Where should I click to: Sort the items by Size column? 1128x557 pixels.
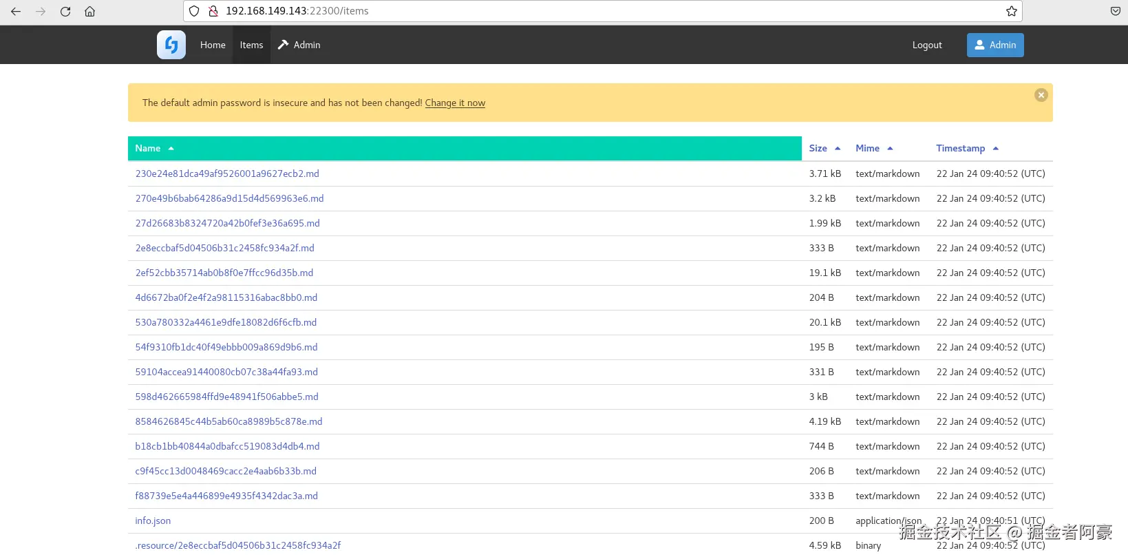tap(818, 148)
